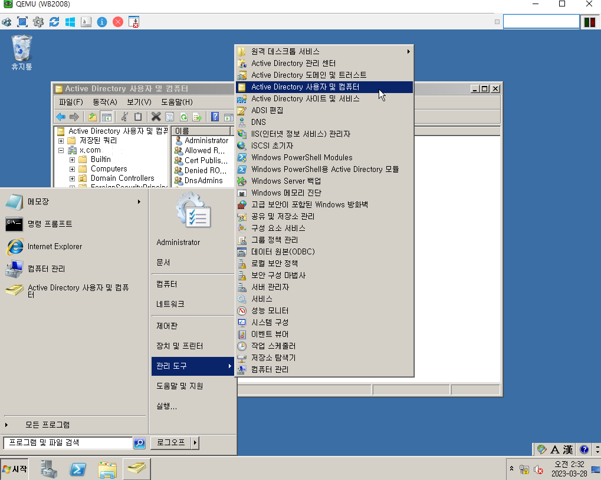Open 장치 및 프린터 from Start menu
Screen dimensions: 601x480
coord(193,346)
